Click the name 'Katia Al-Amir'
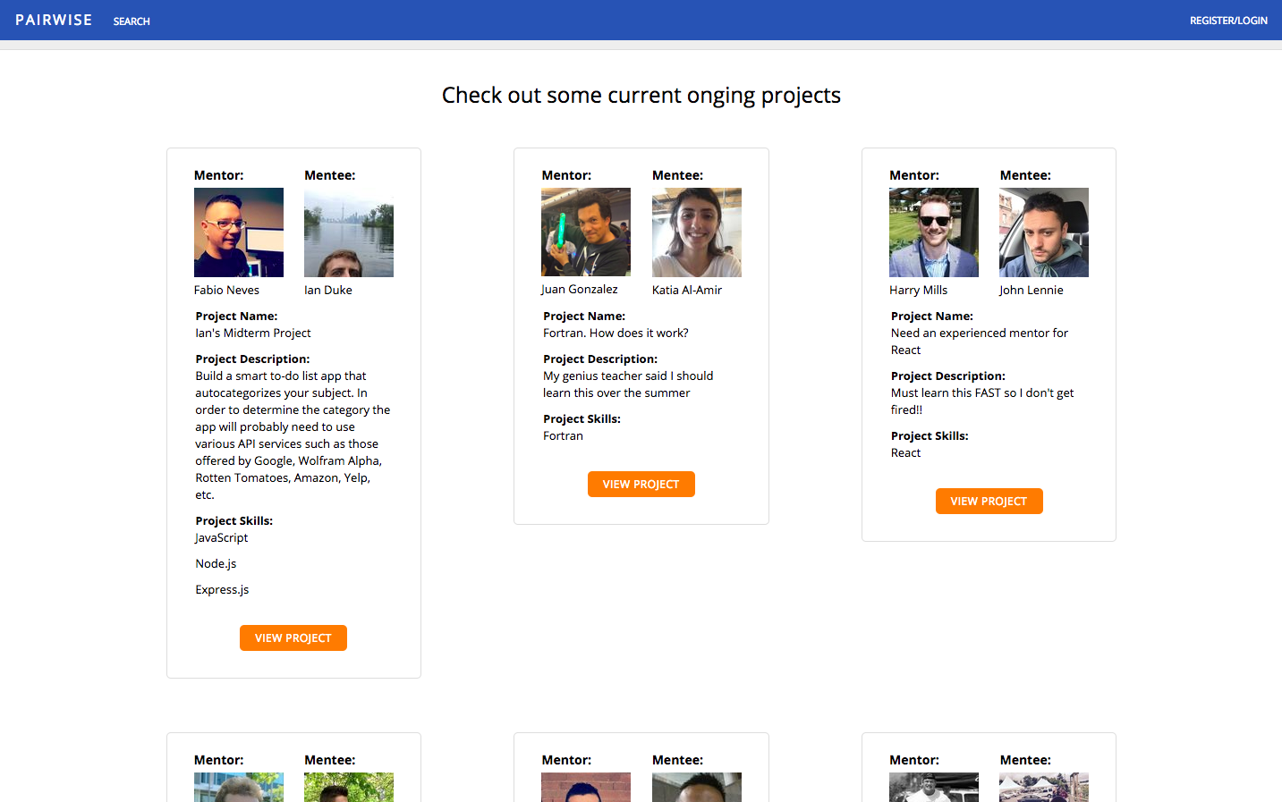Image resolution: width=1282 pixels, height=802 pixels. click(687, 290)
